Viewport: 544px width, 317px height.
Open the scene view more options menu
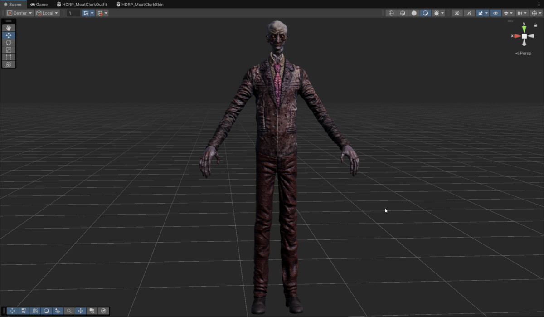point(539,4)
